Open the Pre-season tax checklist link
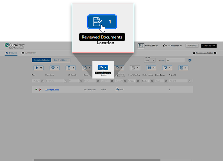This screenshot has height=161, width=223. point(204,53)
